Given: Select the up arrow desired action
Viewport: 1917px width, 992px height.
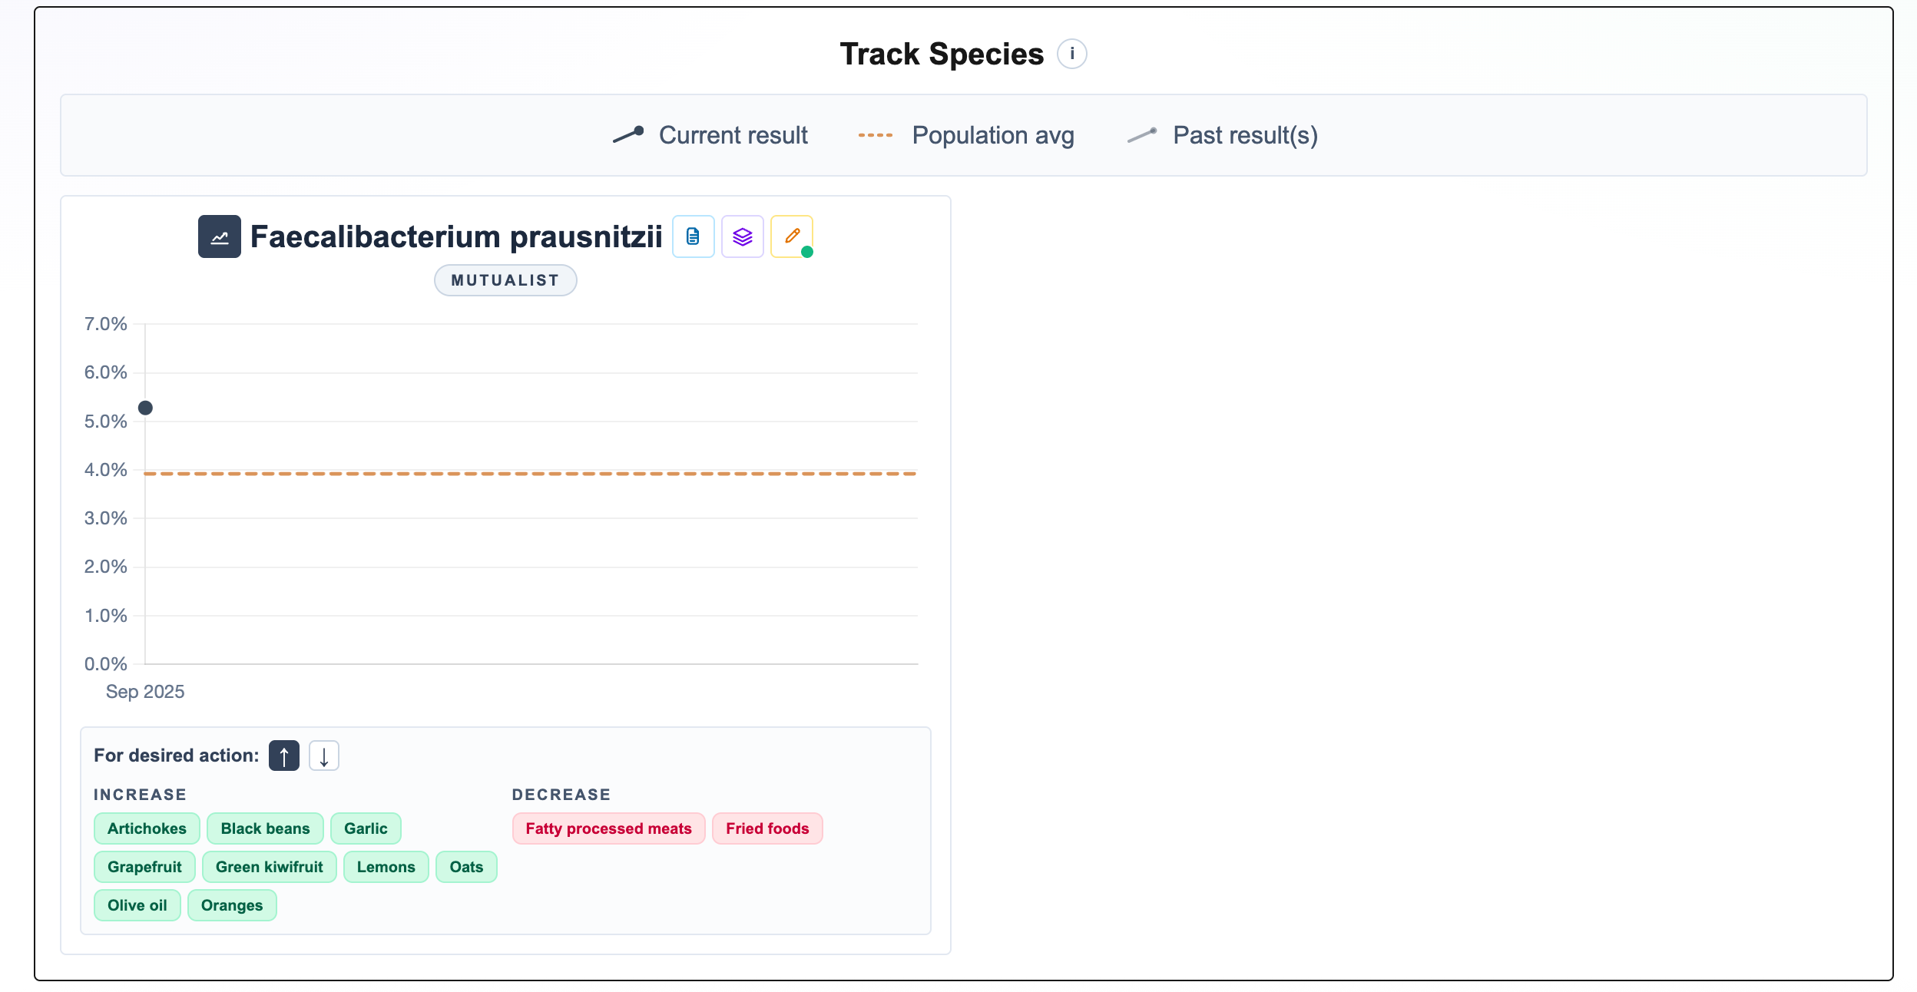Looking at the screenshot, I should coord(284,756).
